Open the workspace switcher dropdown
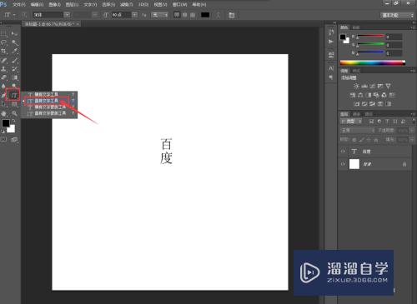Screen dimensions: 417x304 pyautogui.click(x=397, y=15)
